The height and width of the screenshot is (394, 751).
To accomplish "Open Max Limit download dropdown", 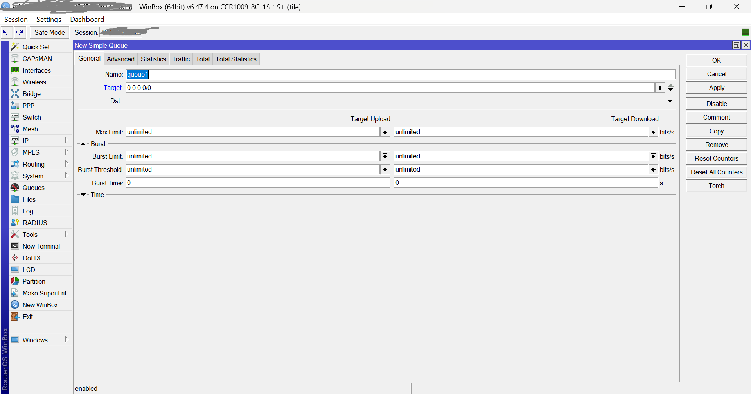I will pyautogui.click(x=653, y=132).
